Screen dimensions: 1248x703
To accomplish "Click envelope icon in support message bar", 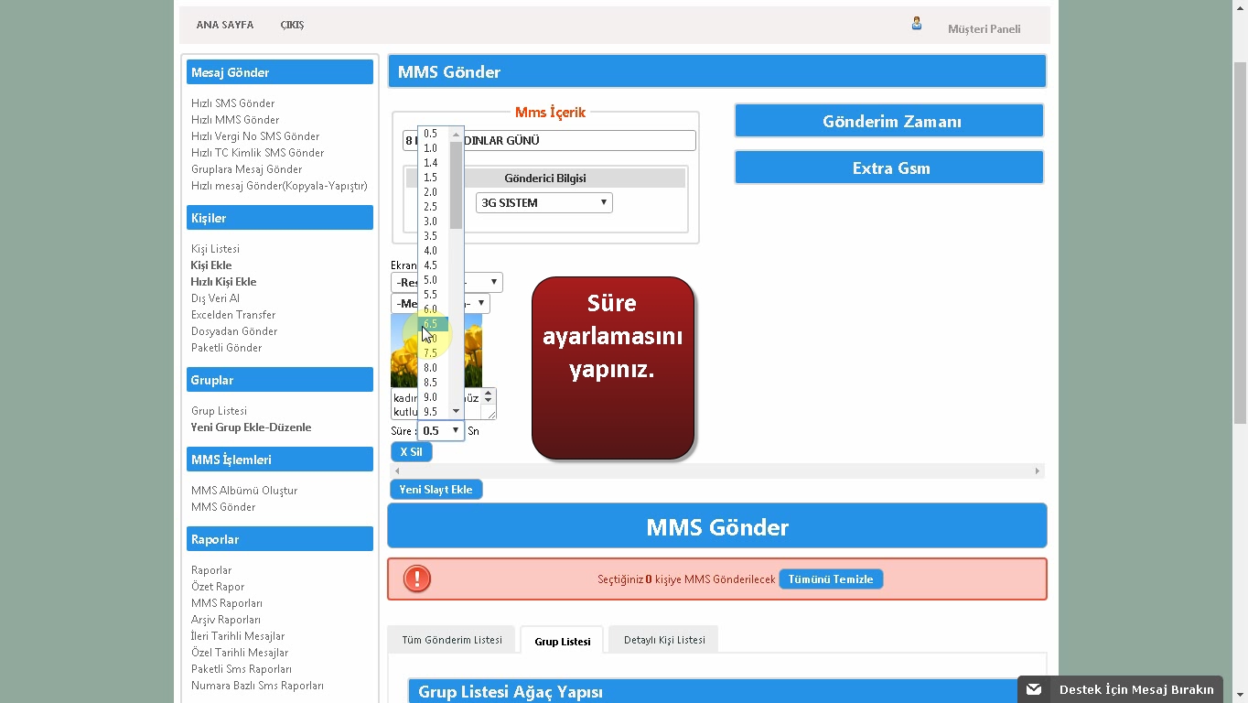I will pyautogui.click(x=1034, y=689).
